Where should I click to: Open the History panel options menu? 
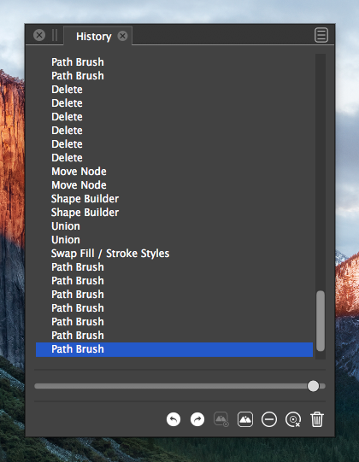pos(321,35)
